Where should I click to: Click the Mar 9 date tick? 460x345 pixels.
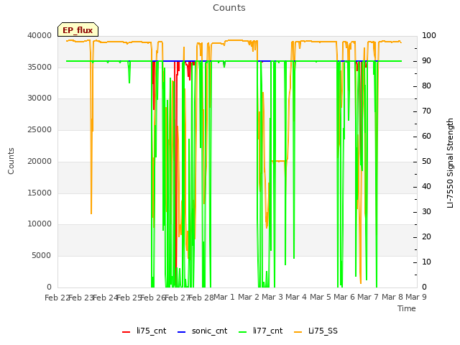tap(416, 297)
